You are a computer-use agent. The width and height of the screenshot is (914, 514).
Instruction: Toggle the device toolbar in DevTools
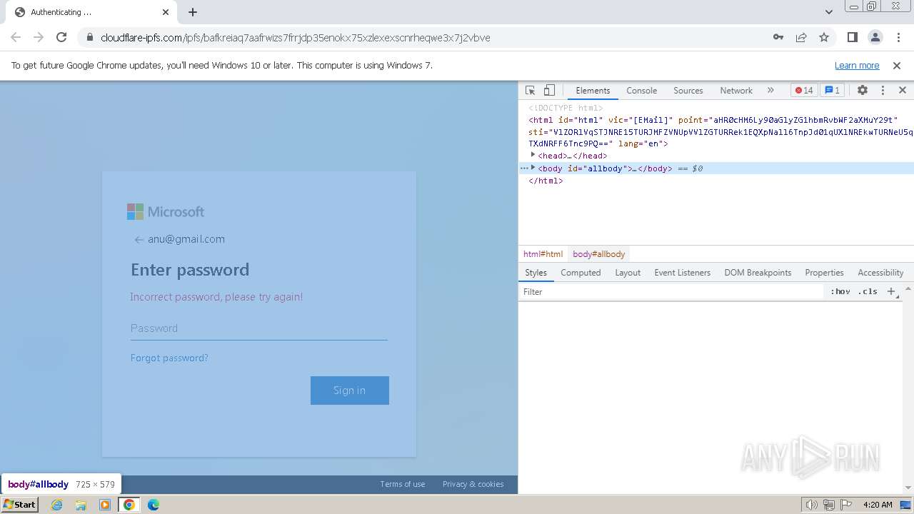tap(549, 90)
